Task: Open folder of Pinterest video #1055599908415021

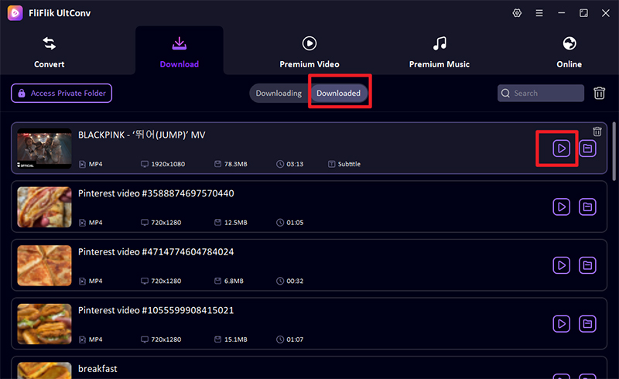Action: [x=587, y=324]
